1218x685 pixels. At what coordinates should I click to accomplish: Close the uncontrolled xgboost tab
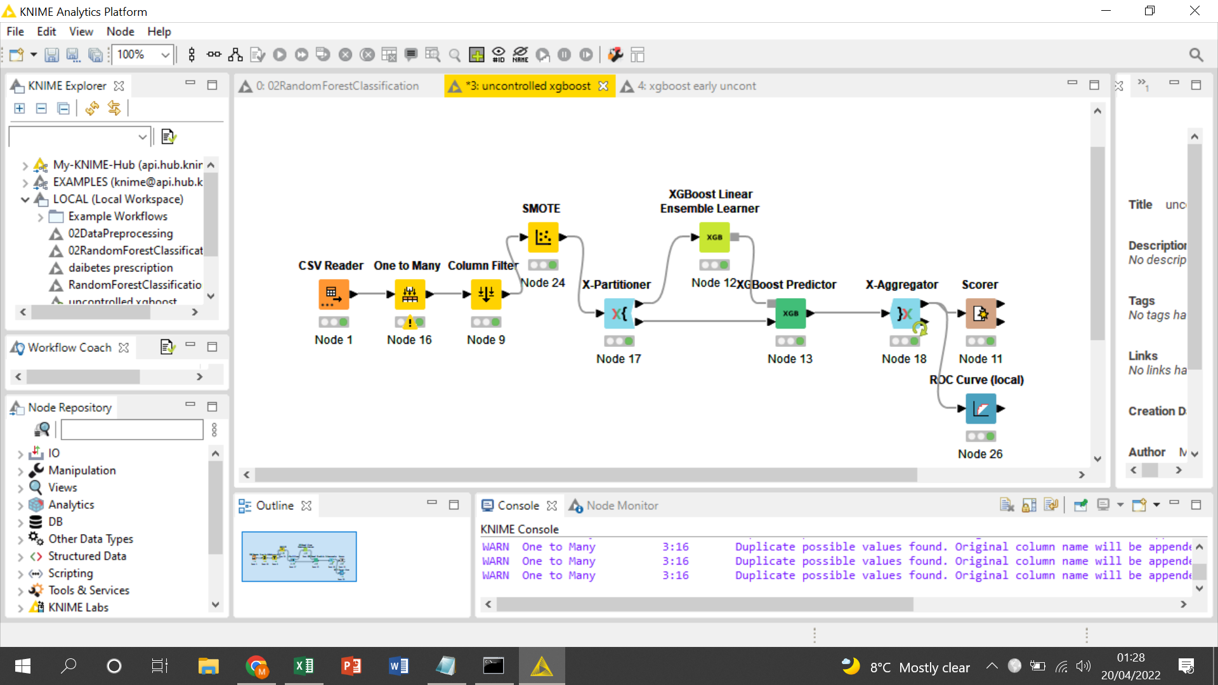point(603,86)
